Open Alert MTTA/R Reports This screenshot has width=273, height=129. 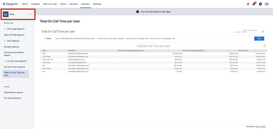point(14,35)
